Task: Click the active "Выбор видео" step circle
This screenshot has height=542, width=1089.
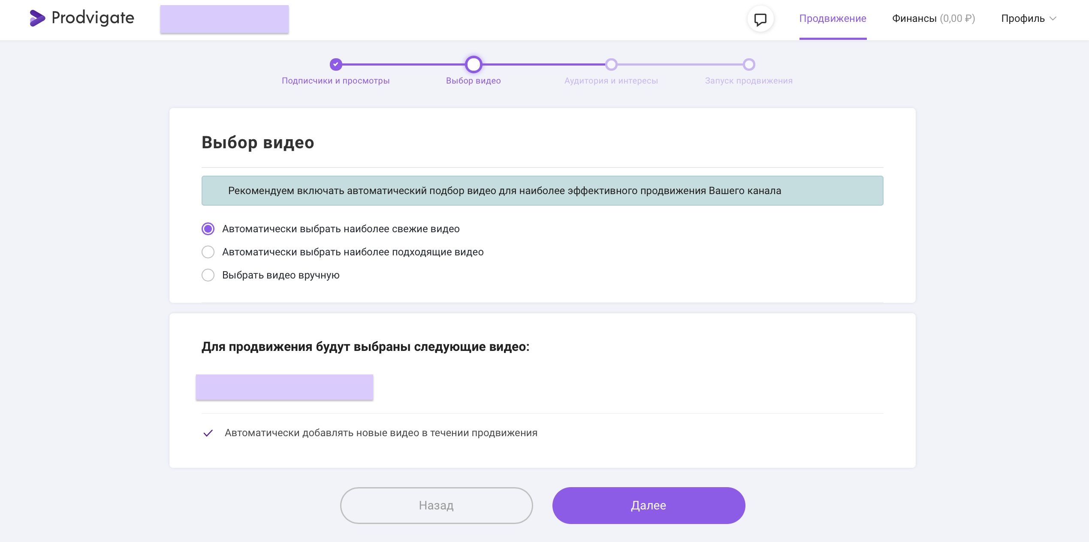Action: click(x=473, y=64)
